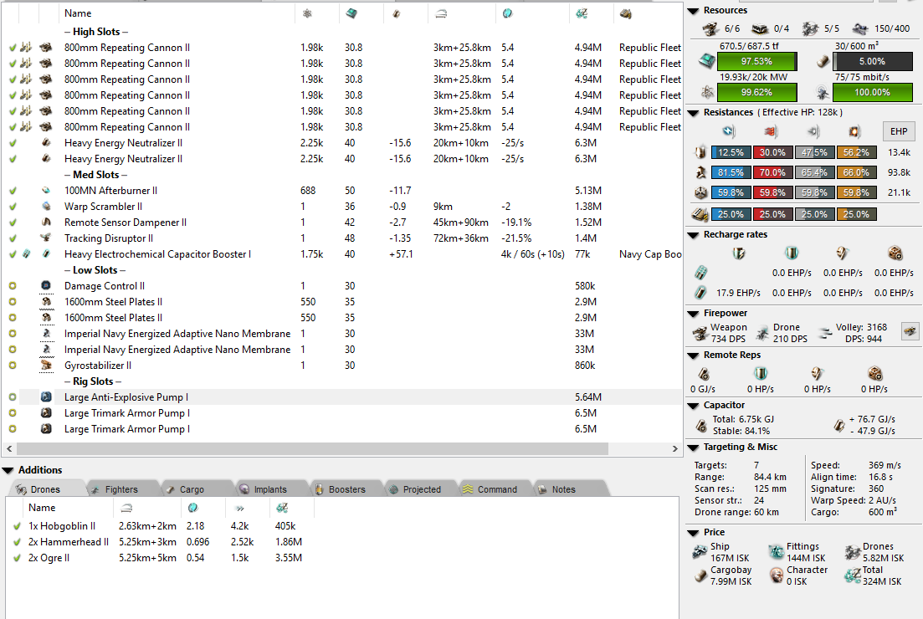Click the Tracking Disruptor II module icon
923x619 pixels.
point(45,238)
